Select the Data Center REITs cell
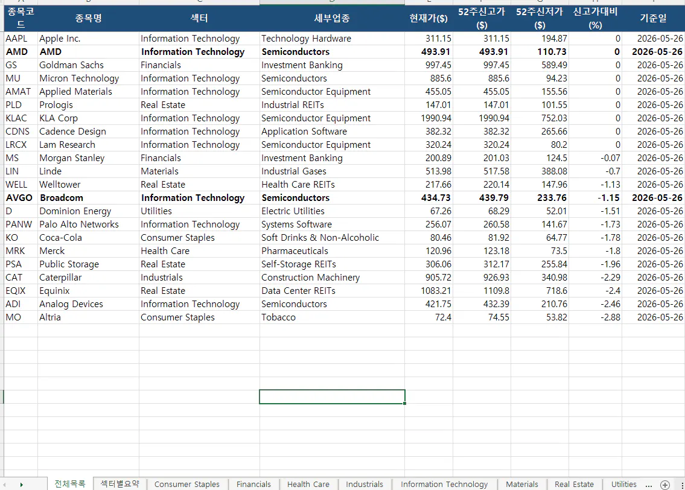The width and height of the screenshot is (685, 490). tap(332, 291)
